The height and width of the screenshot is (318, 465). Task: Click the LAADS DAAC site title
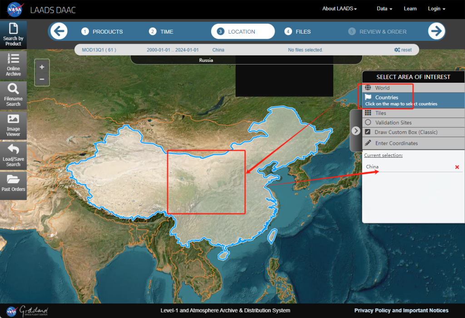(x=53, y=10)
